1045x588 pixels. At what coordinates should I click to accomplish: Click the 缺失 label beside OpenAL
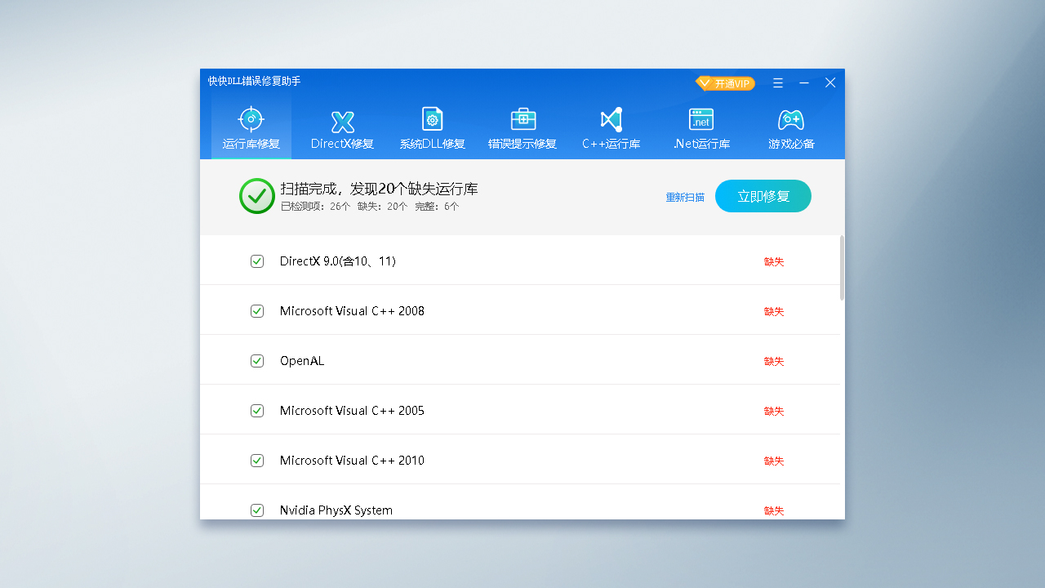tap(773, 360)
